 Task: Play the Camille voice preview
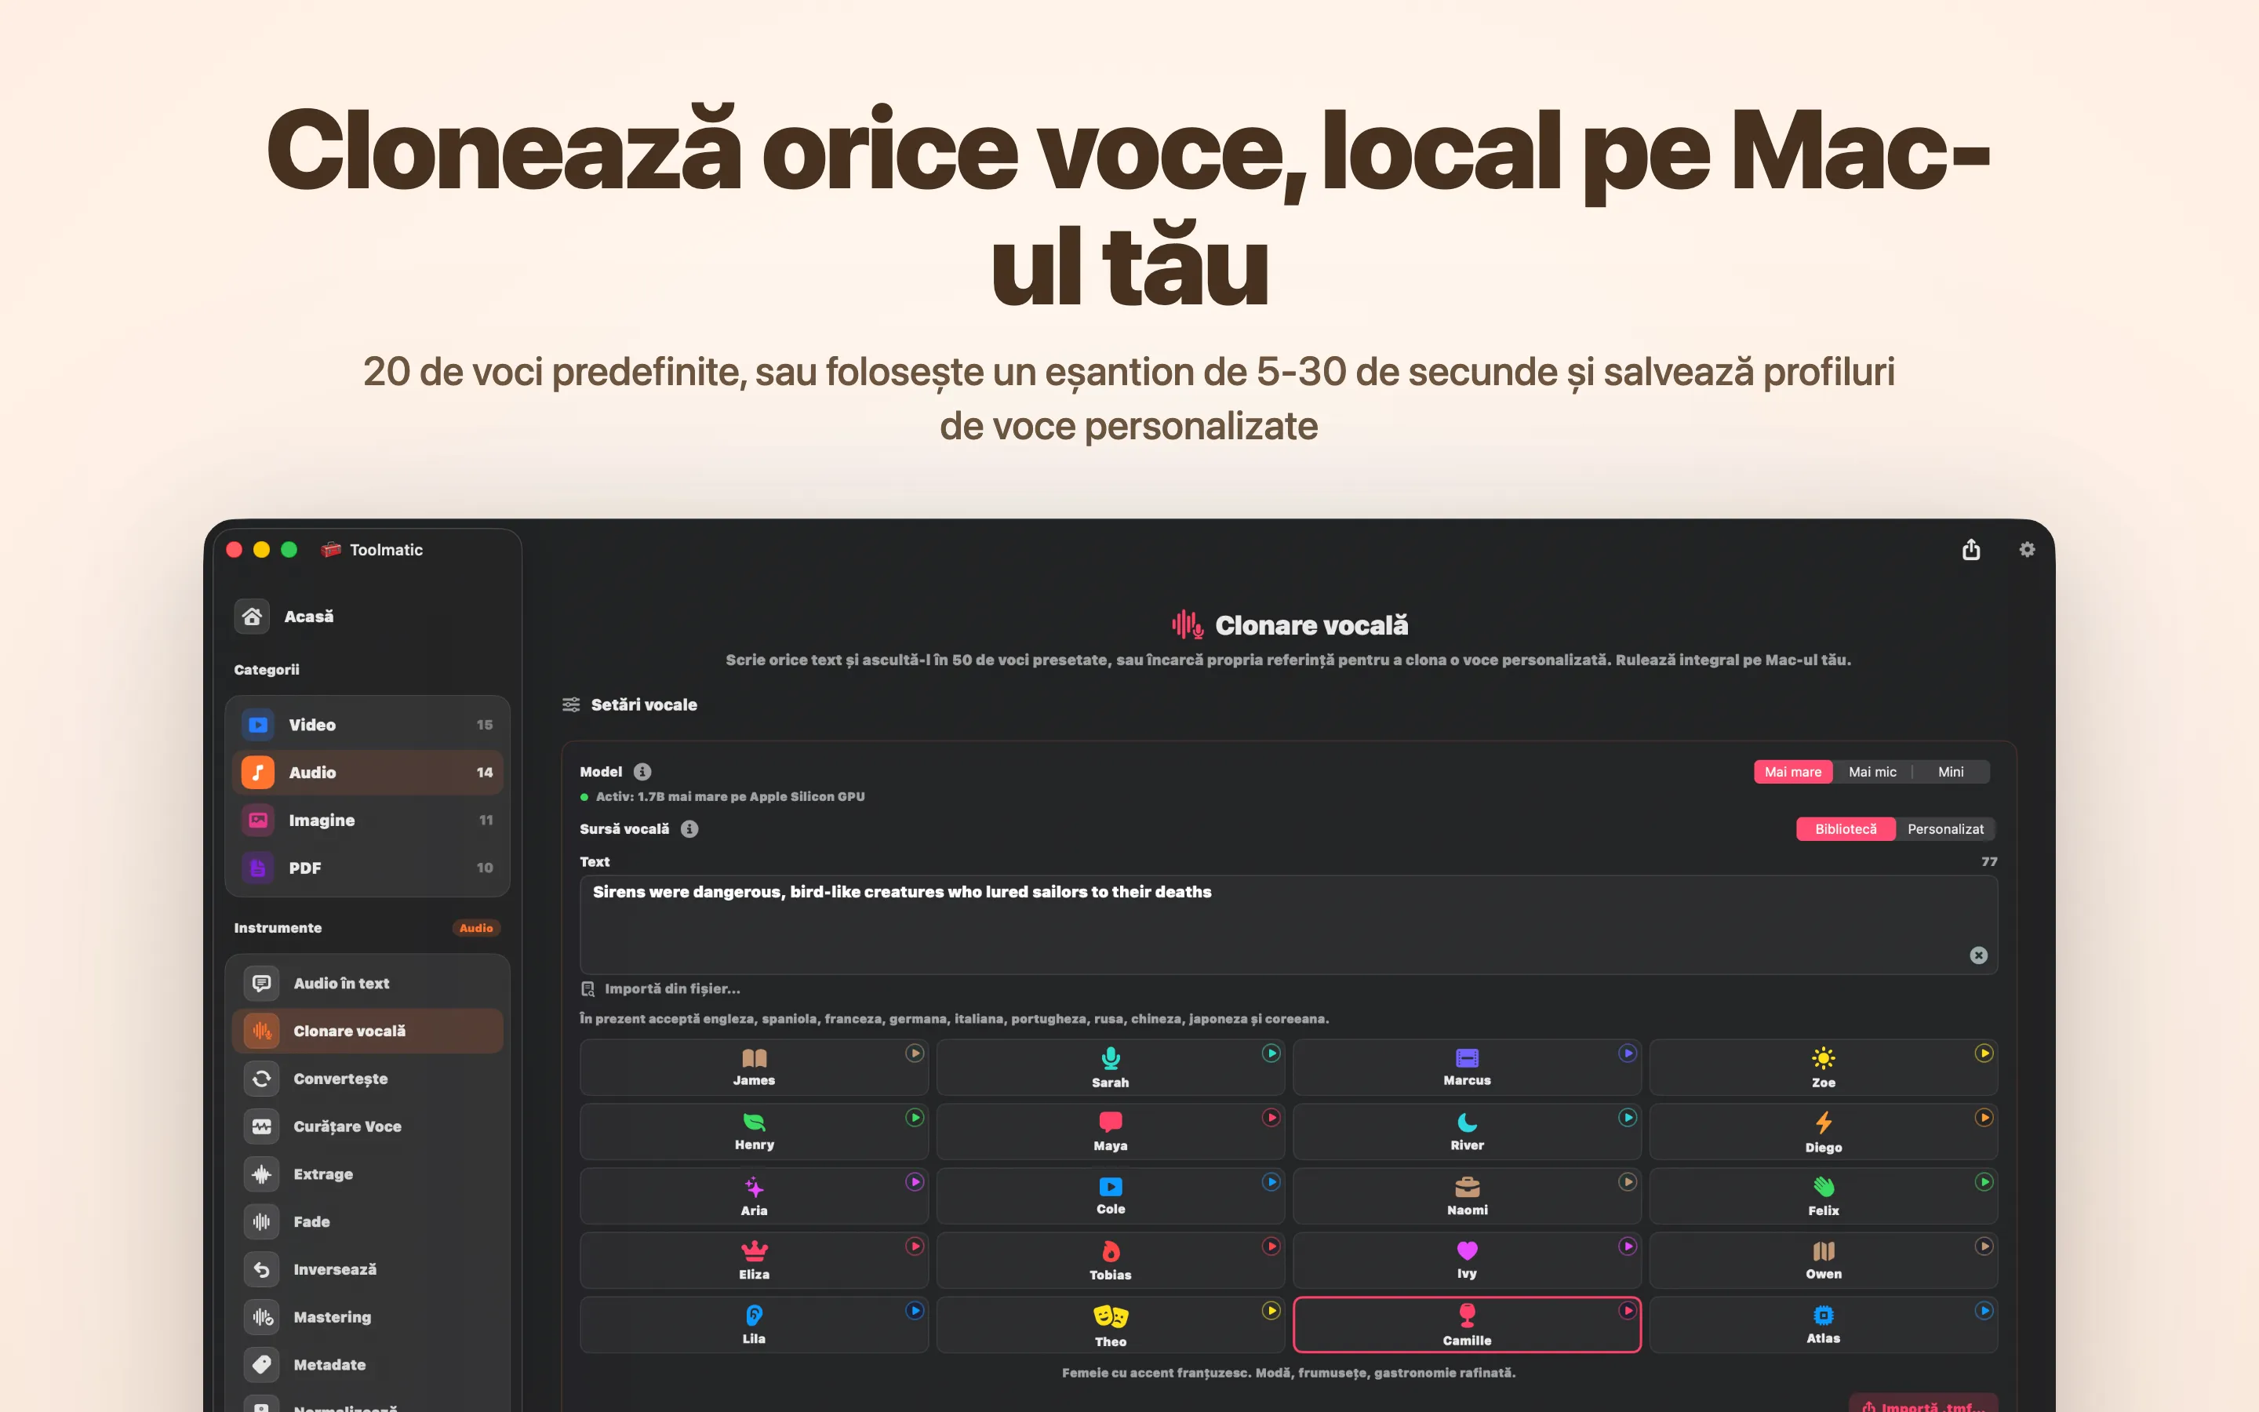[1628, 1311]
